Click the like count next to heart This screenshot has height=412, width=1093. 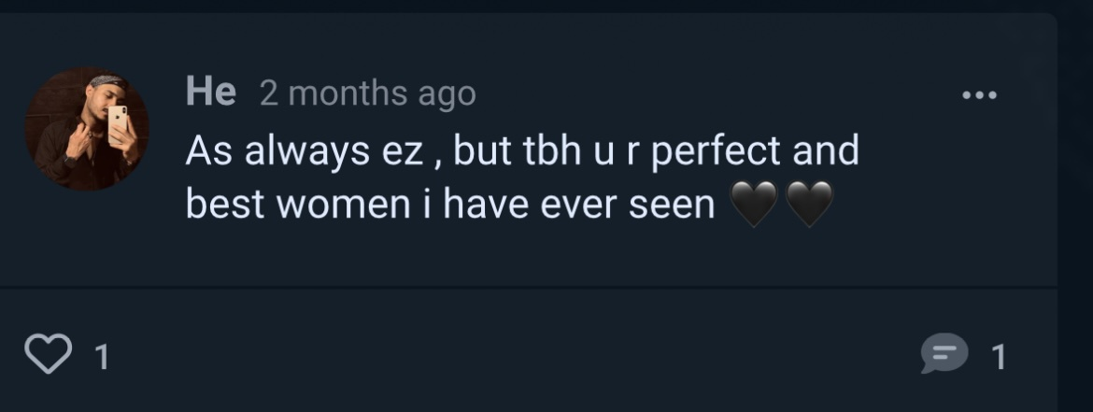[103, 356]
